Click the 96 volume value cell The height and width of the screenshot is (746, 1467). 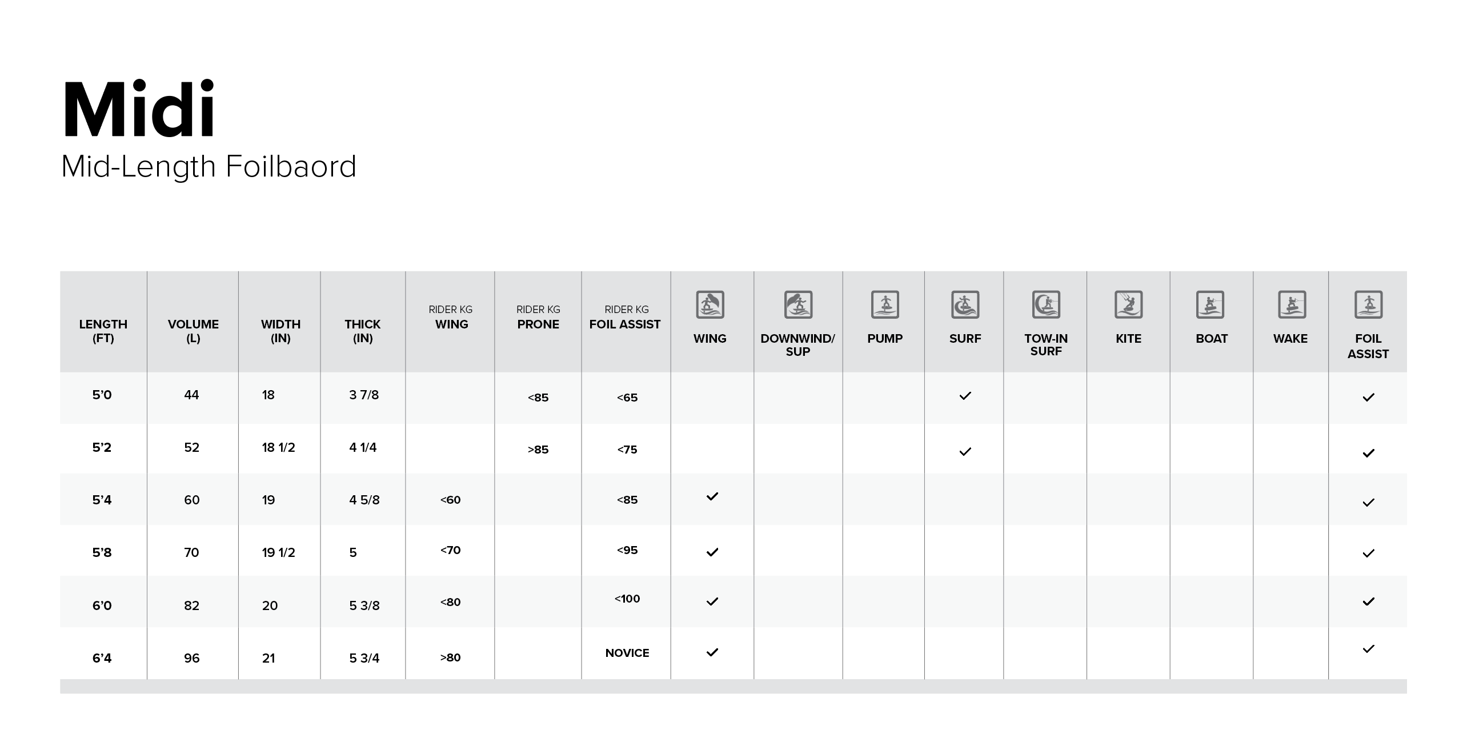coord(192,658)
